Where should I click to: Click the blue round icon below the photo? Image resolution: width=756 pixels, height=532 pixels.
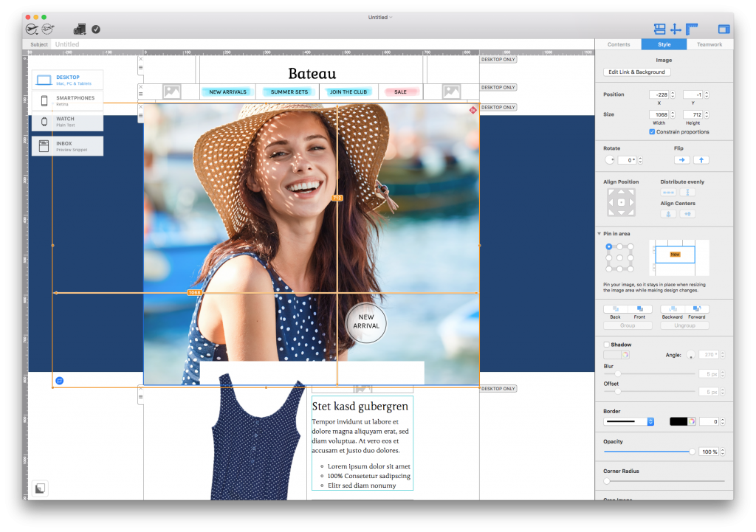(59, 381)
